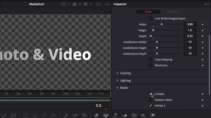Add keyframe for Infinite Z
The image size is (211, 118).
pyautogui.click(x=202, y=106)
